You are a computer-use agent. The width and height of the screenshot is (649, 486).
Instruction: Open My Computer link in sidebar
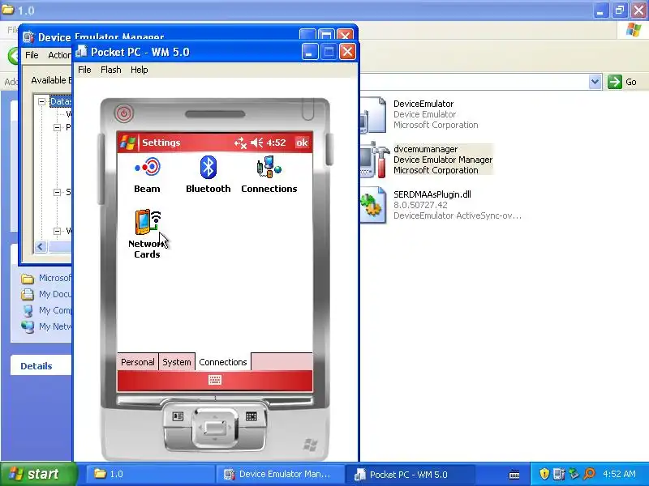[x=46, y=310]
